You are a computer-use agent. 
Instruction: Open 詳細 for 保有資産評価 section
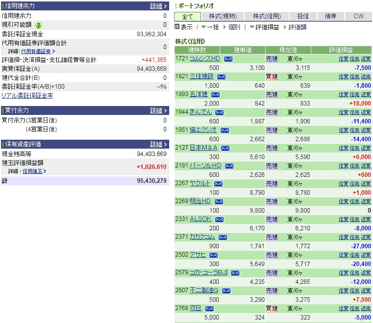[158, 144]
